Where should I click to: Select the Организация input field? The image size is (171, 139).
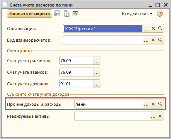click(x=103, y=28)
